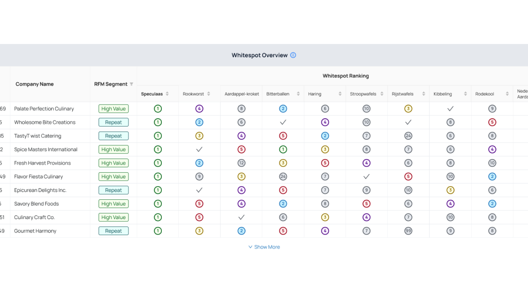Sort by the Rijstwafels column arrows
528x297 pixels.
click(423, 94)
